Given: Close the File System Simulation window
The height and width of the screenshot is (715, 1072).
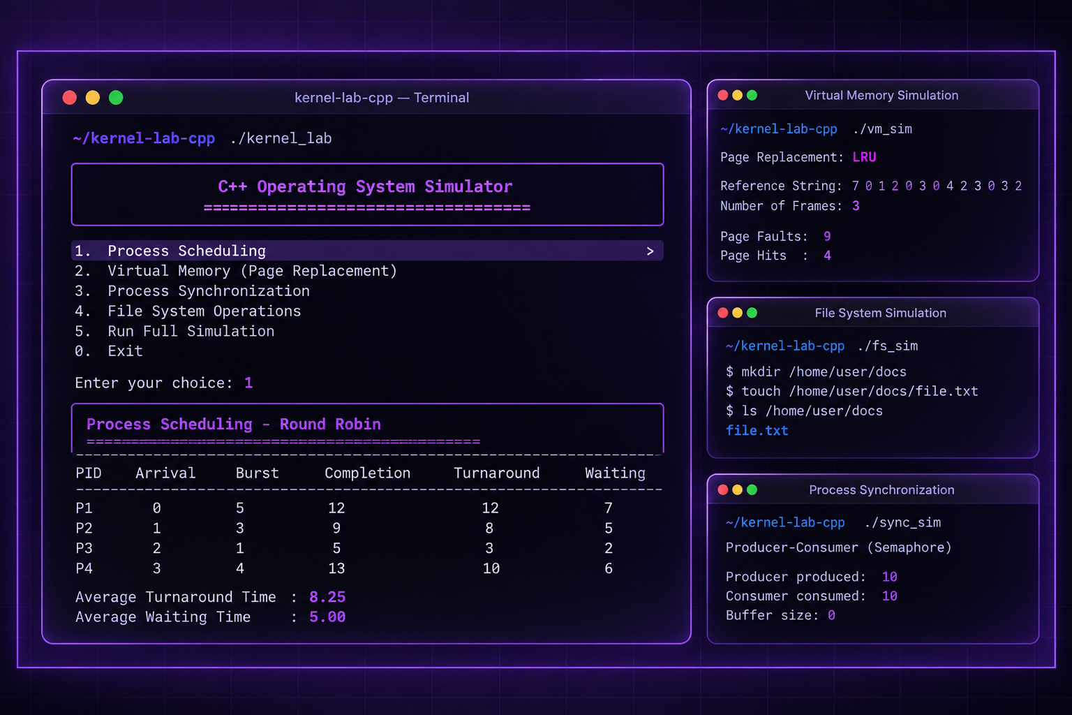Looking at the screenshot, I should pos(723,313).
